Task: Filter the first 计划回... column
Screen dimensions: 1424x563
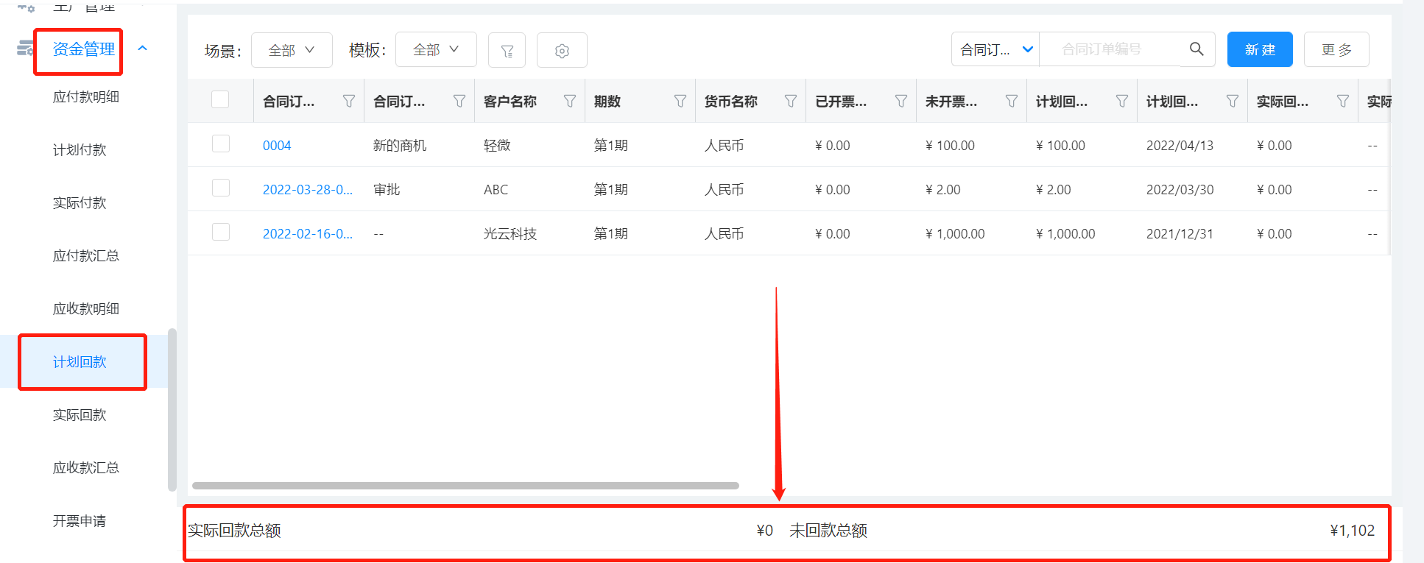Action: tap(1122, 101)
